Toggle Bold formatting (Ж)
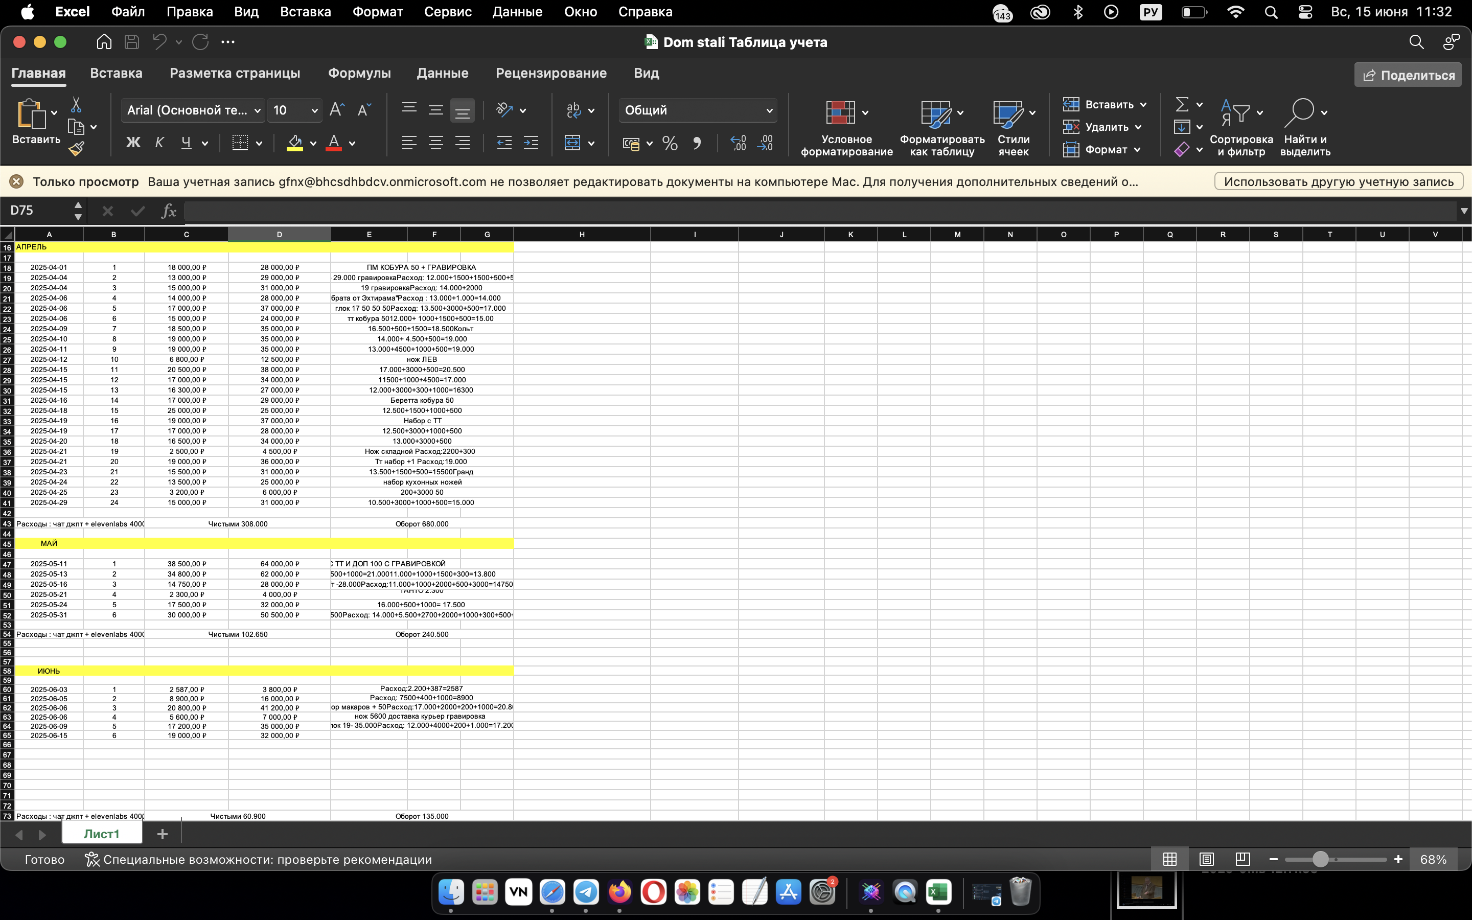This screenshot has height=920, width=1472. pyautogui.click(x=132, y=143)
